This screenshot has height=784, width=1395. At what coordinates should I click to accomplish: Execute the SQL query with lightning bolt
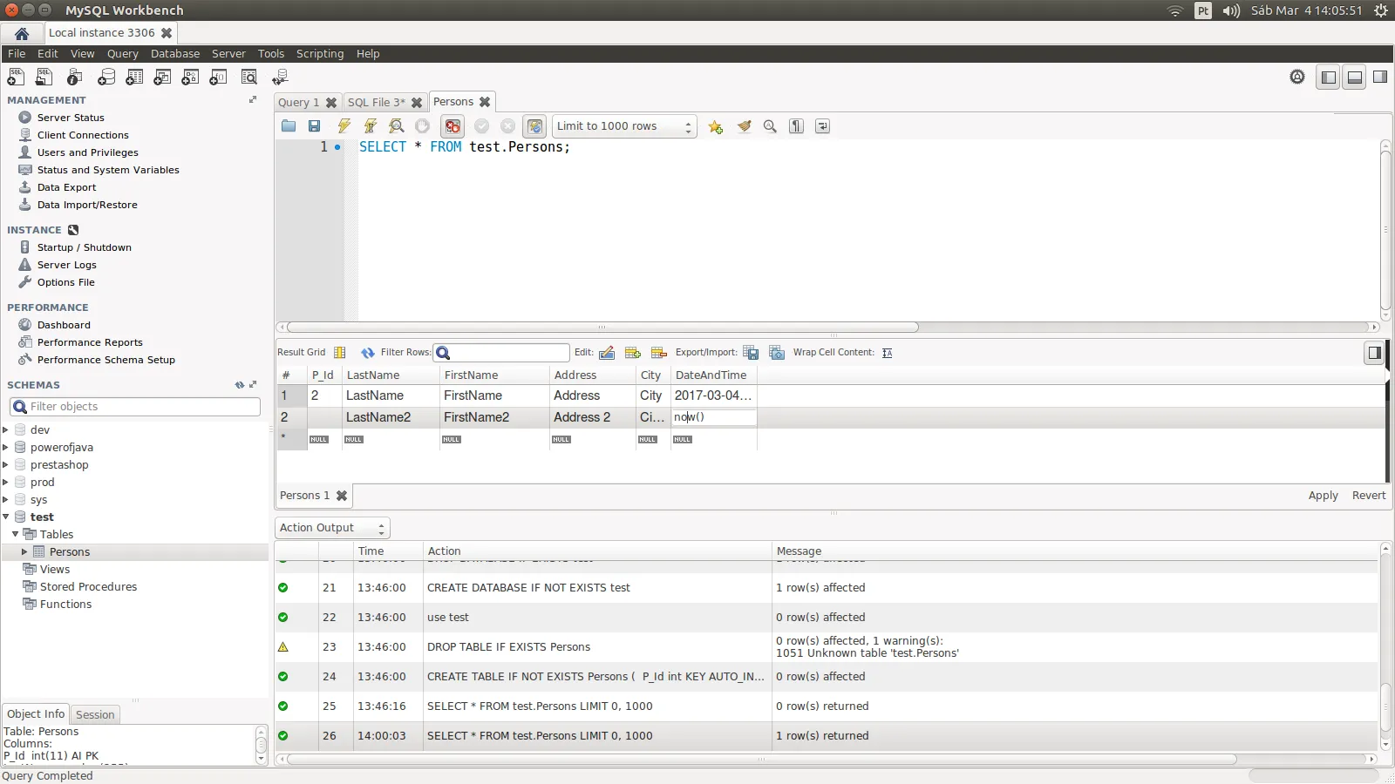(x=344, y=126)
